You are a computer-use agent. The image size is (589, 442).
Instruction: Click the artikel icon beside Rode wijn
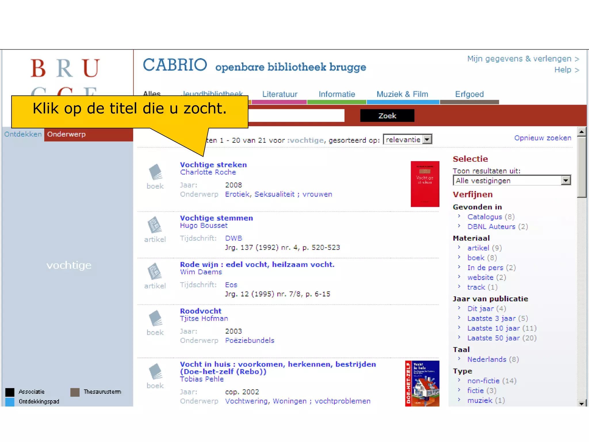(x=155, y=271)
